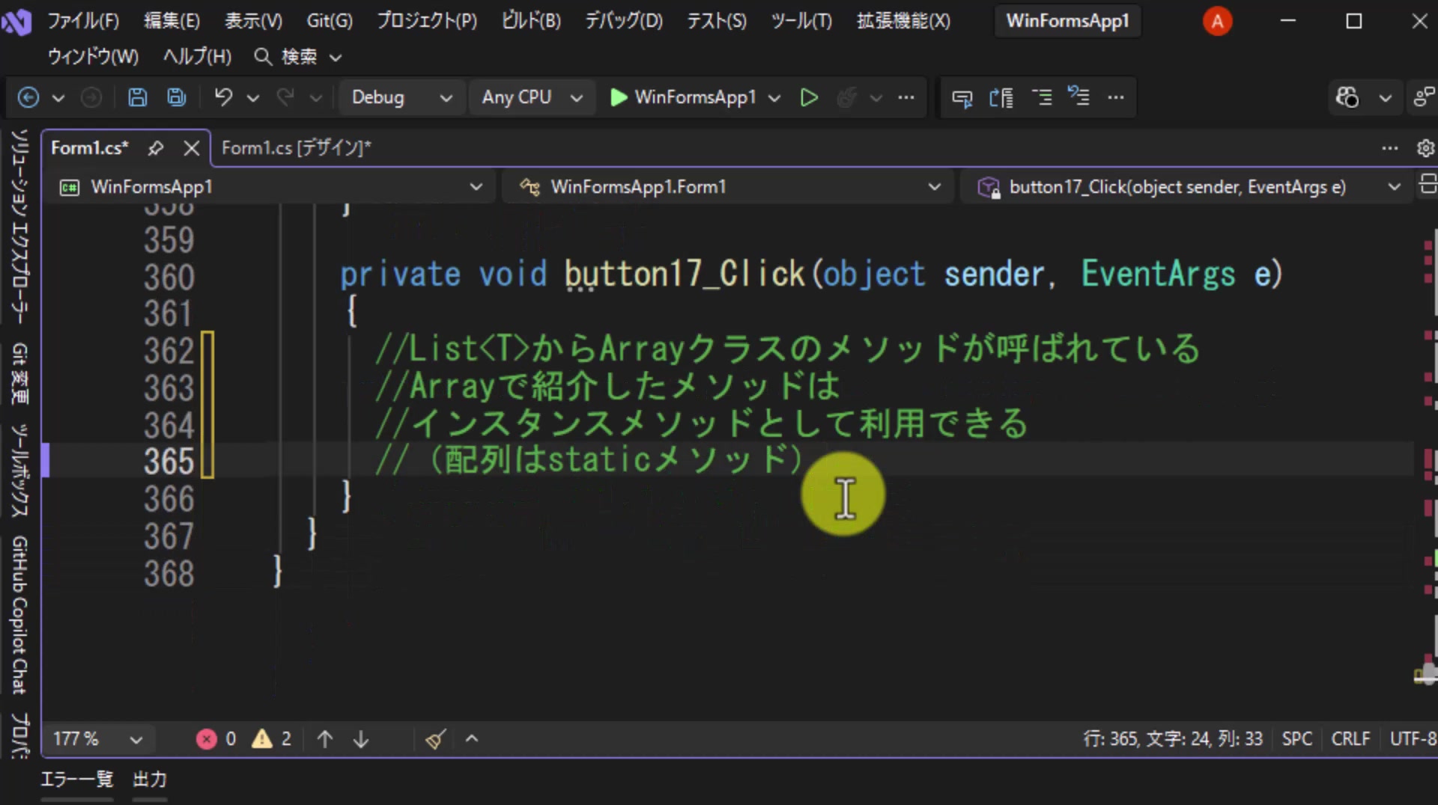Image resolution: width=1438 pixels, height=805 pixels.
Task: Click the yellow warning count icon
Action: [x=262, y=739]
